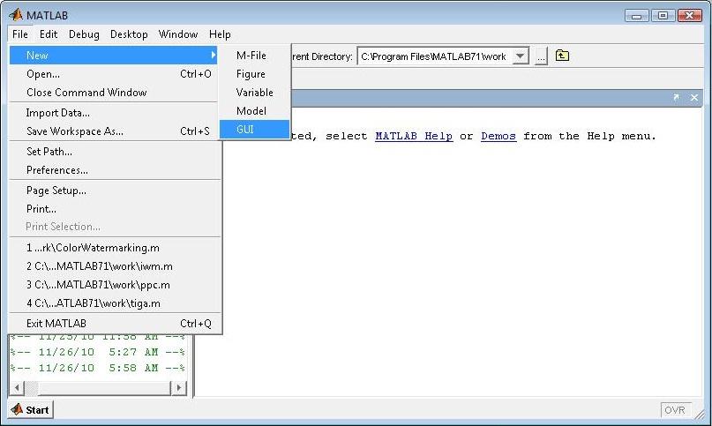Minimize the MATLAB window

[636, 16]
